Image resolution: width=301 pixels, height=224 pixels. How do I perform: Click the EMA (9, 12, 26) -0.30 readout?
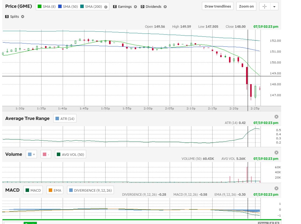point(230,194)
